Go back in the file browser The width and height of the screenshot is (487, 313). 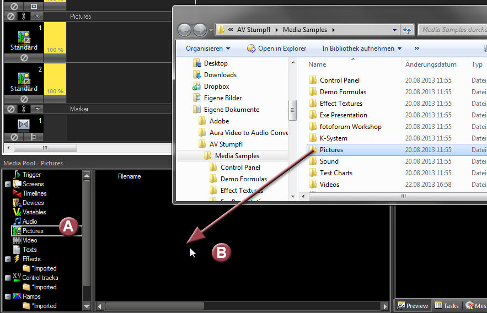185,30
